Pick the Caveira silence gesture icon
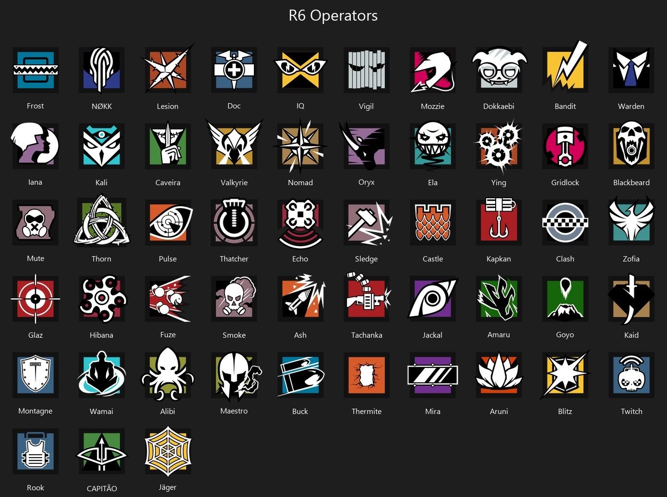Viewport: 667px width, 497px height. (x=168, y=145)
